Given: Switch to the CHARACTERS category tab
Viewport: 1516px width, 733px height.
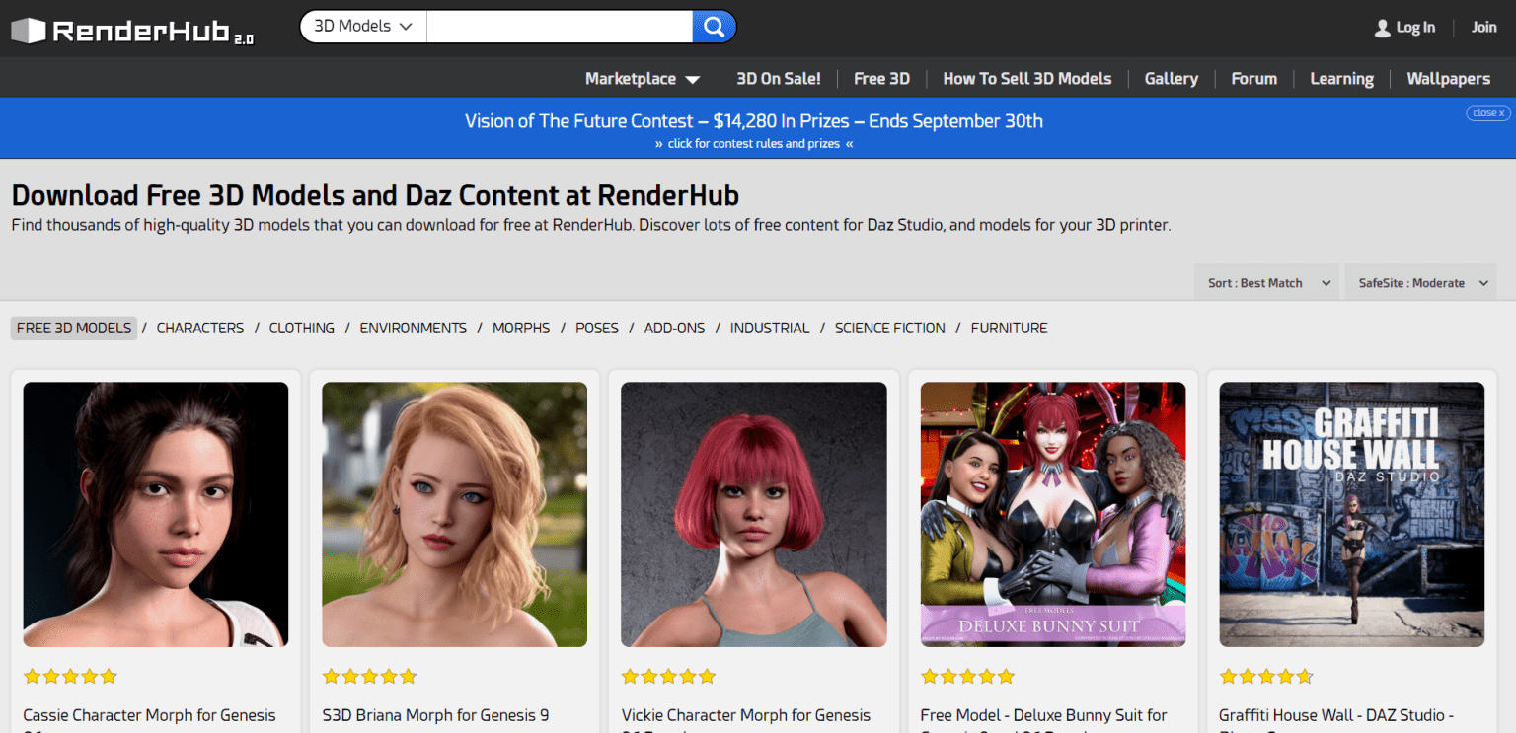Looking at the screenshot, I should tap(199, 328).
